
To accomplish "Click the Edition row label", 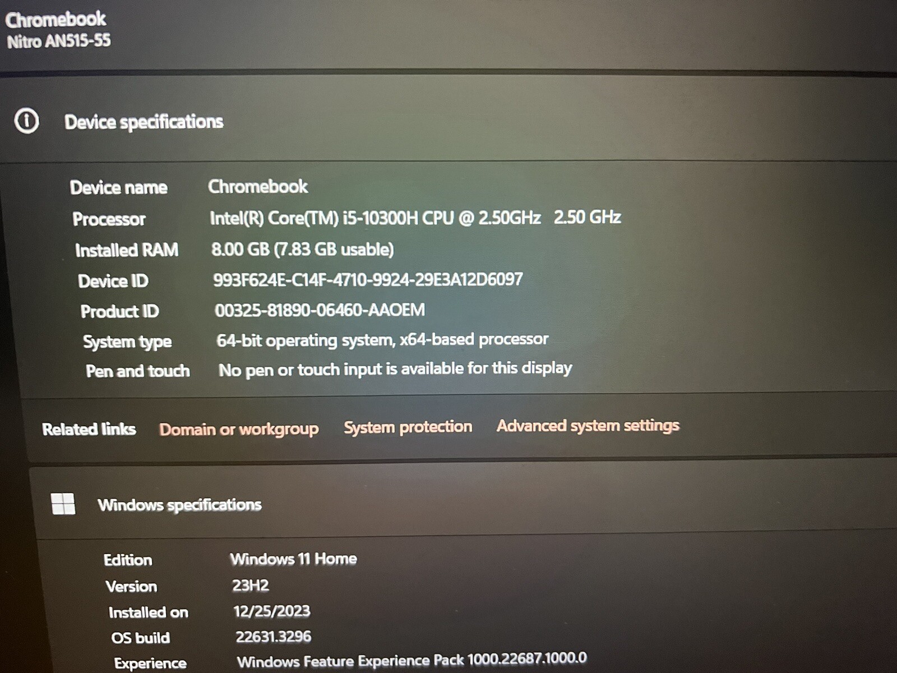I will point(128,560).
